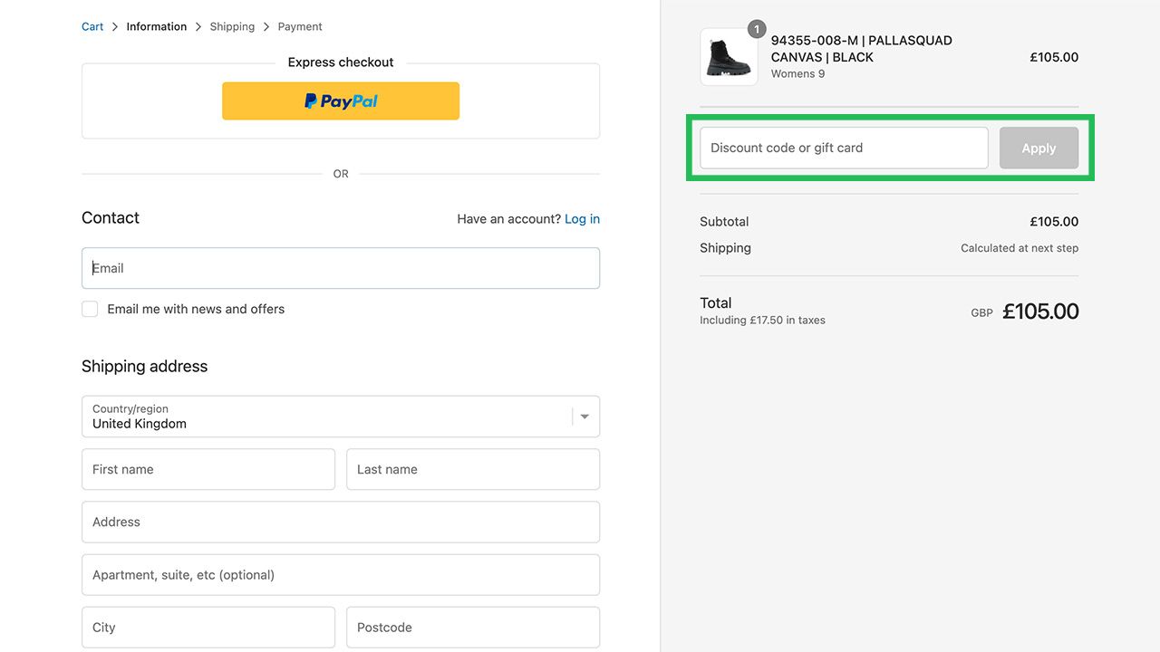The height and width of the screenshot is (652, 1160).
Task: Click the Womens 9 size text
Action: click(797, 74)
